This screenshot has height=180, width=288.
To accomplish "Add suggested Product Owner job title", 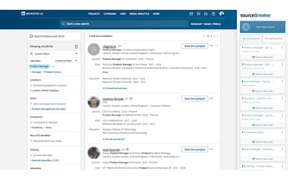I will click(x=52, y=72).
